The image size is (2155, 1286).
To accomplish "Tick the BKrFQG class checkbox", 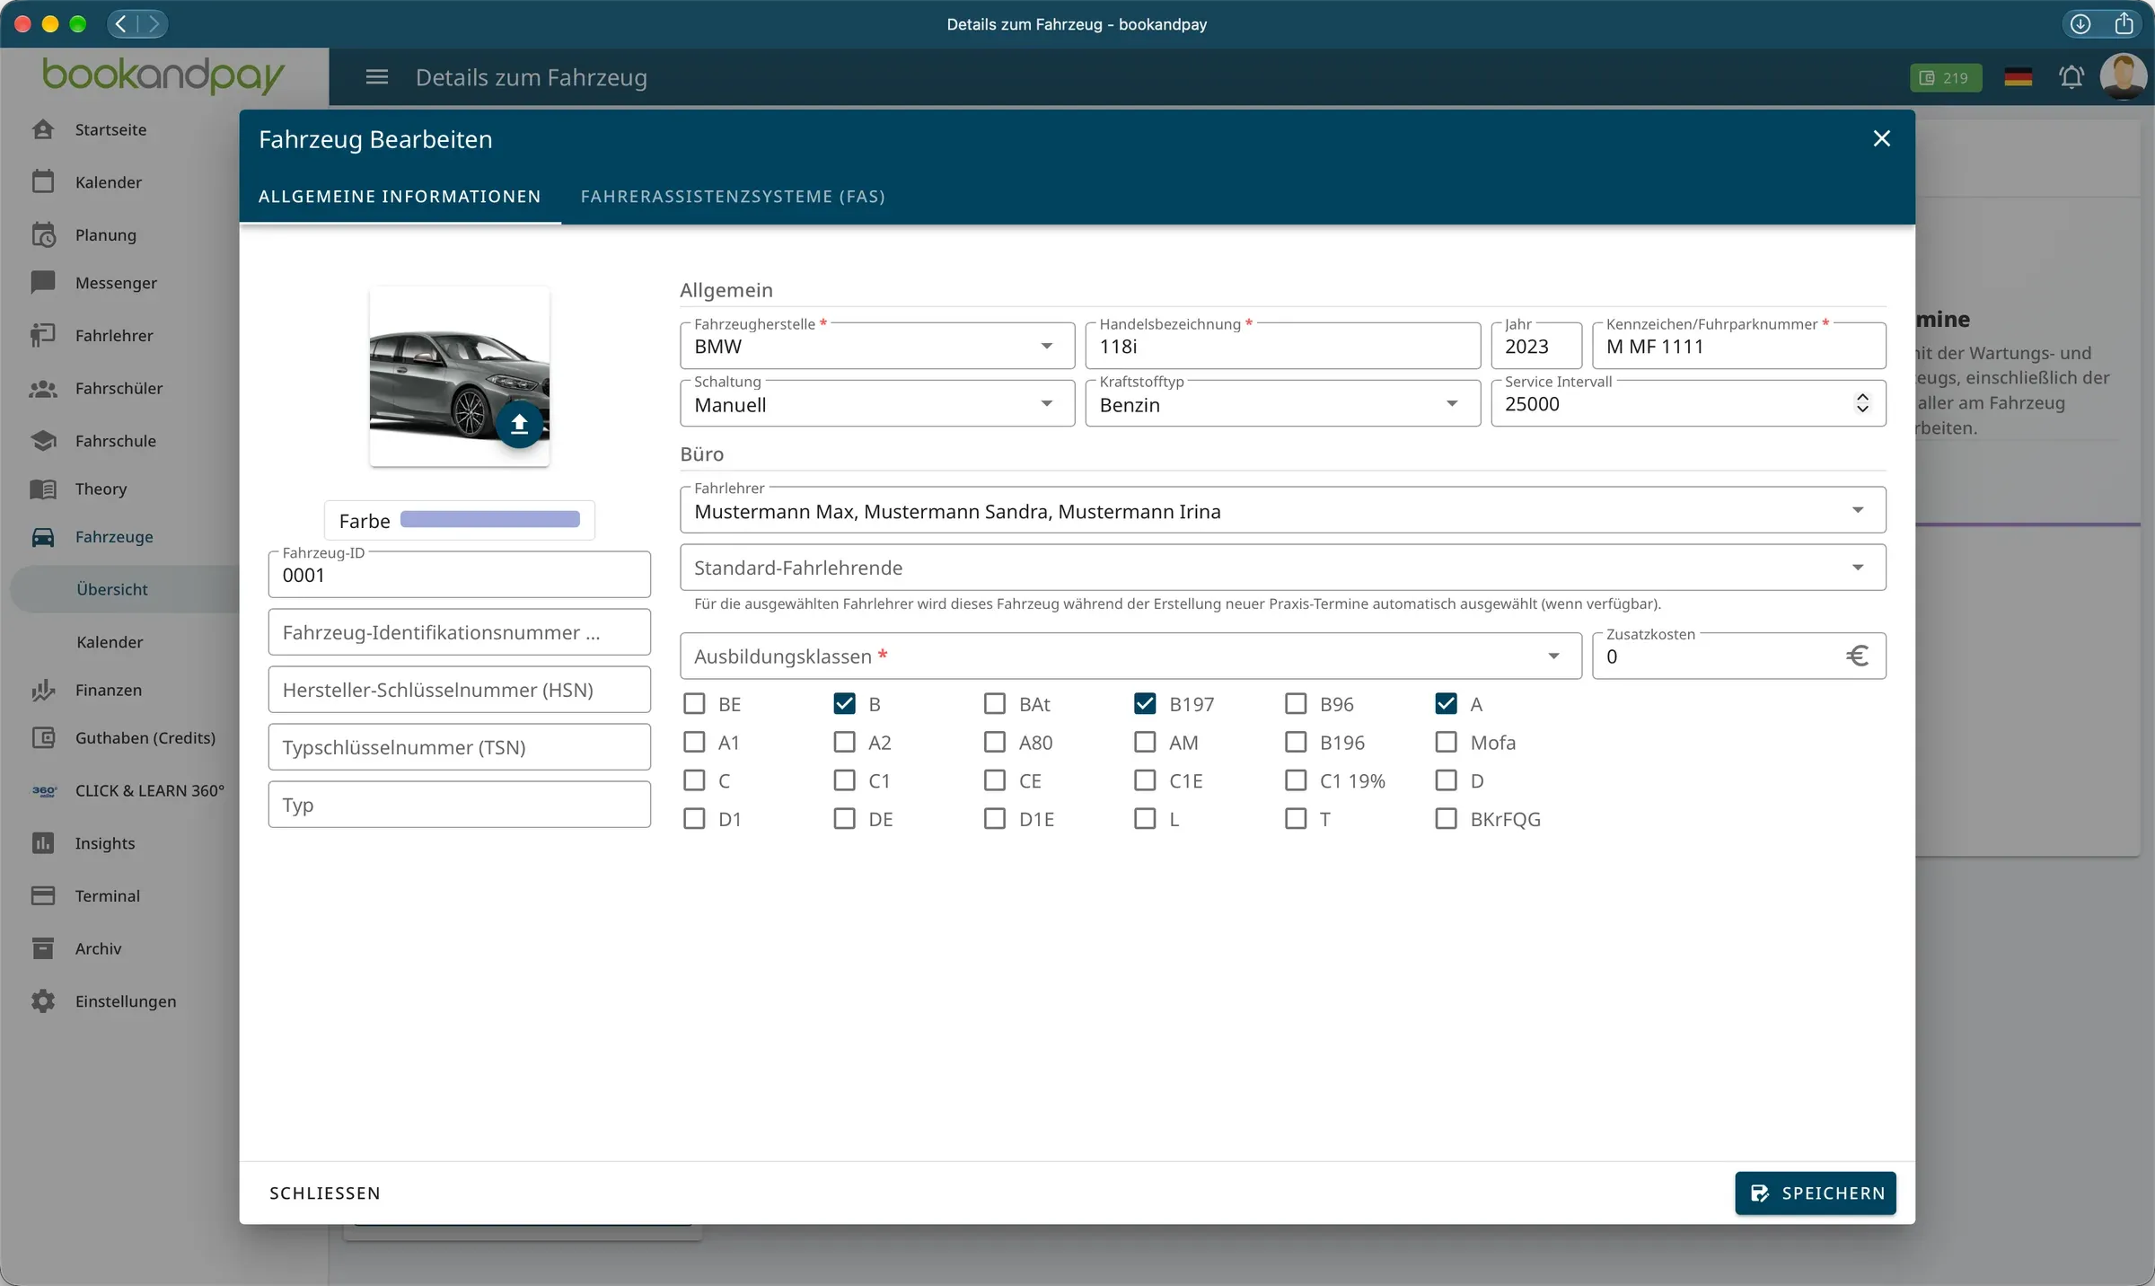I will [1446, 819].
